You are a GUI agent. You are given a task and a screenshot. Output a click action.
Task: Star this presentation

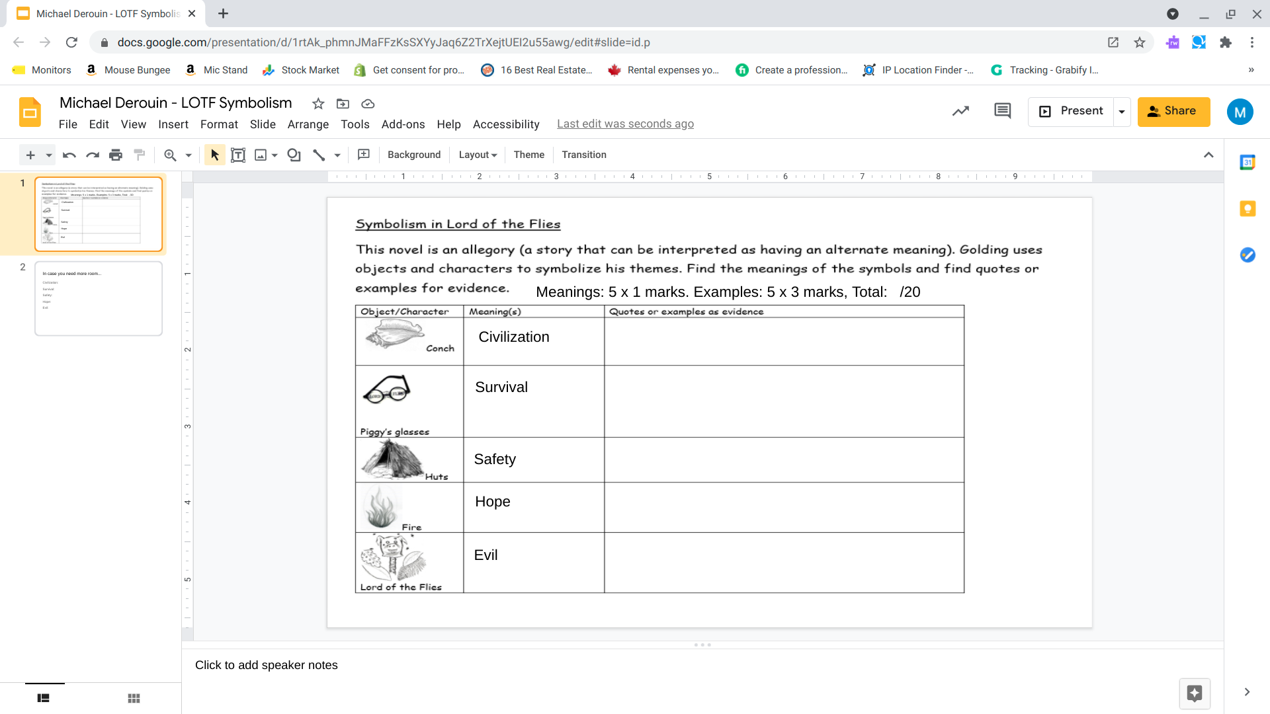[x=318, y=104]
